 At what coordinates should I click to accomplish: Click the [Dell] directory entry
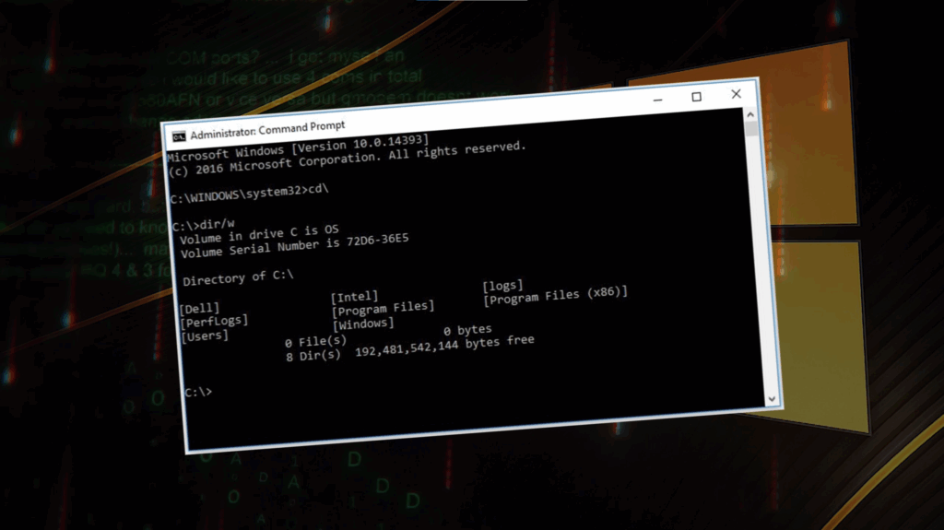click(x=200, y=309)
